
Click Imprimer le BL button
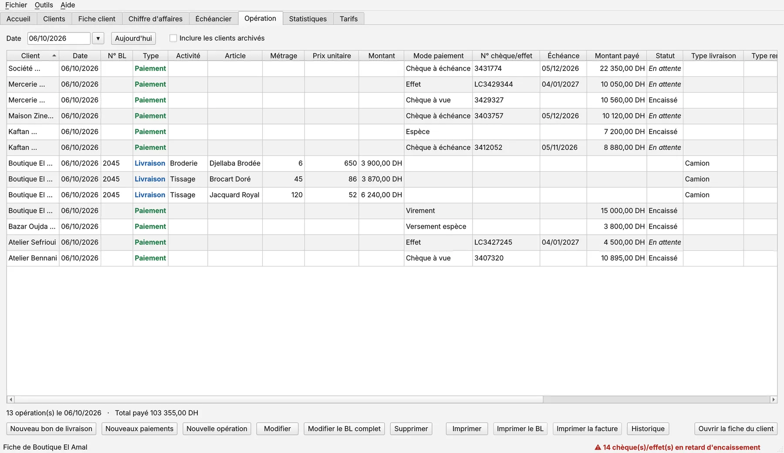[520, 429]
